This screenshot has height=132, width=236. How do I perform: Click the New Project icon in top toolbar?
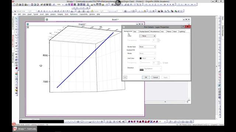[x=14, y=5]
